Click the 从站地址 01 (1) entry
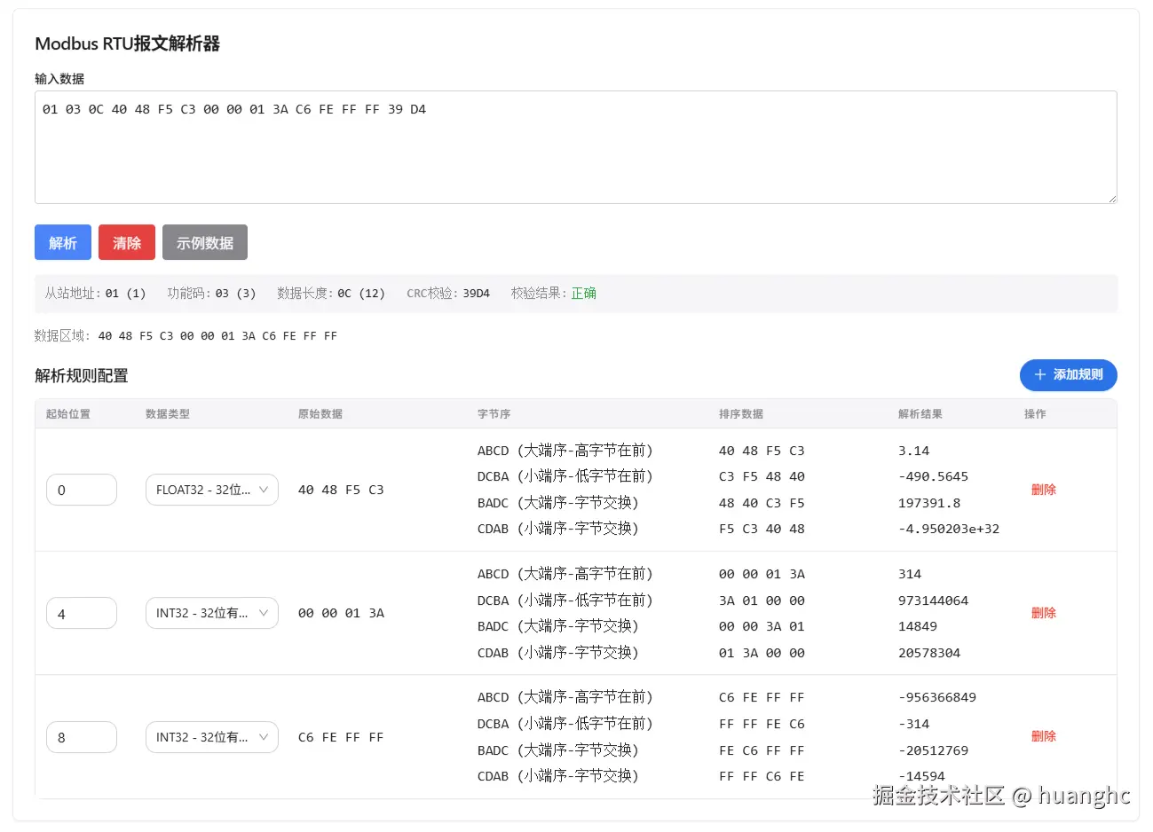1153x832 pixels. 95,293
